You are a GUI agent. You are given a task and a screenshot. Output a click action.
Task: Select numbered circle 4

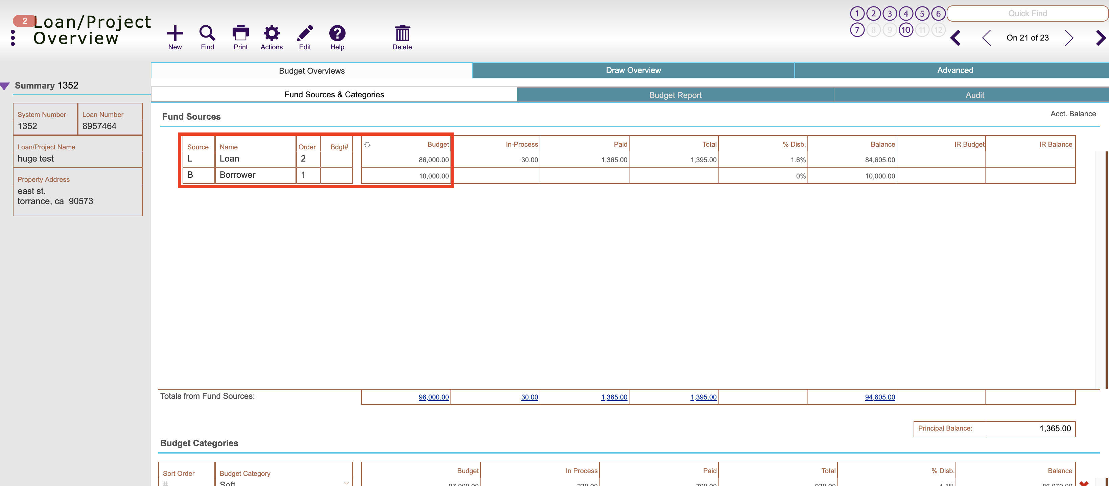click(x=906, y=14)
